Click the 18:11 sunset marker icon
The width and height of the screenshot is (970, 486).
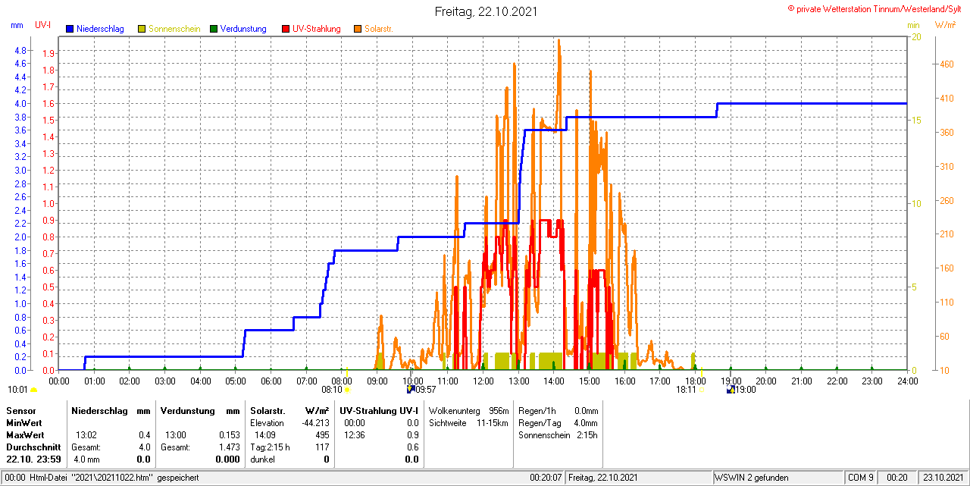[x=702, y=390]
